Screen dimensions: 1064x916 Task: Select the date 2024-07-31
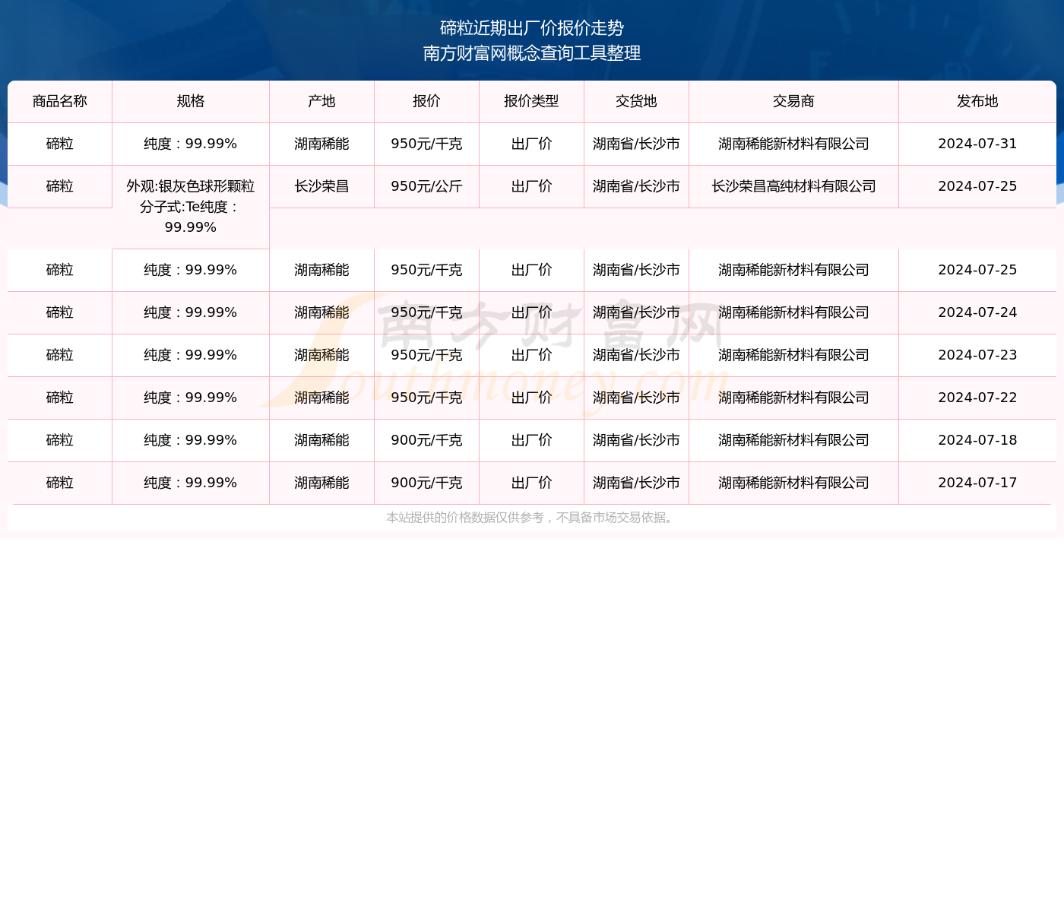[x=977, y=144]
